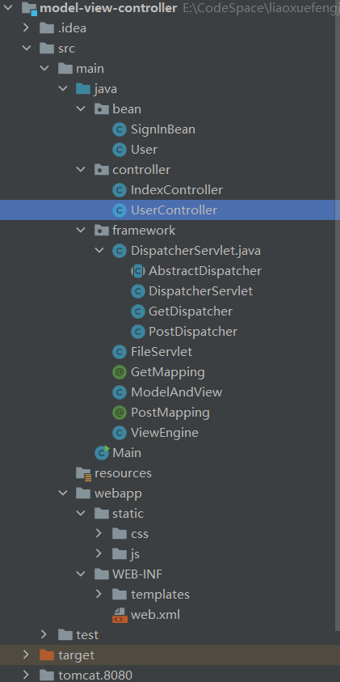Viewport: 340px width, 682px height.
Task: Expand the tomcat.8080 folder
Action: click(x=26, y=675)
